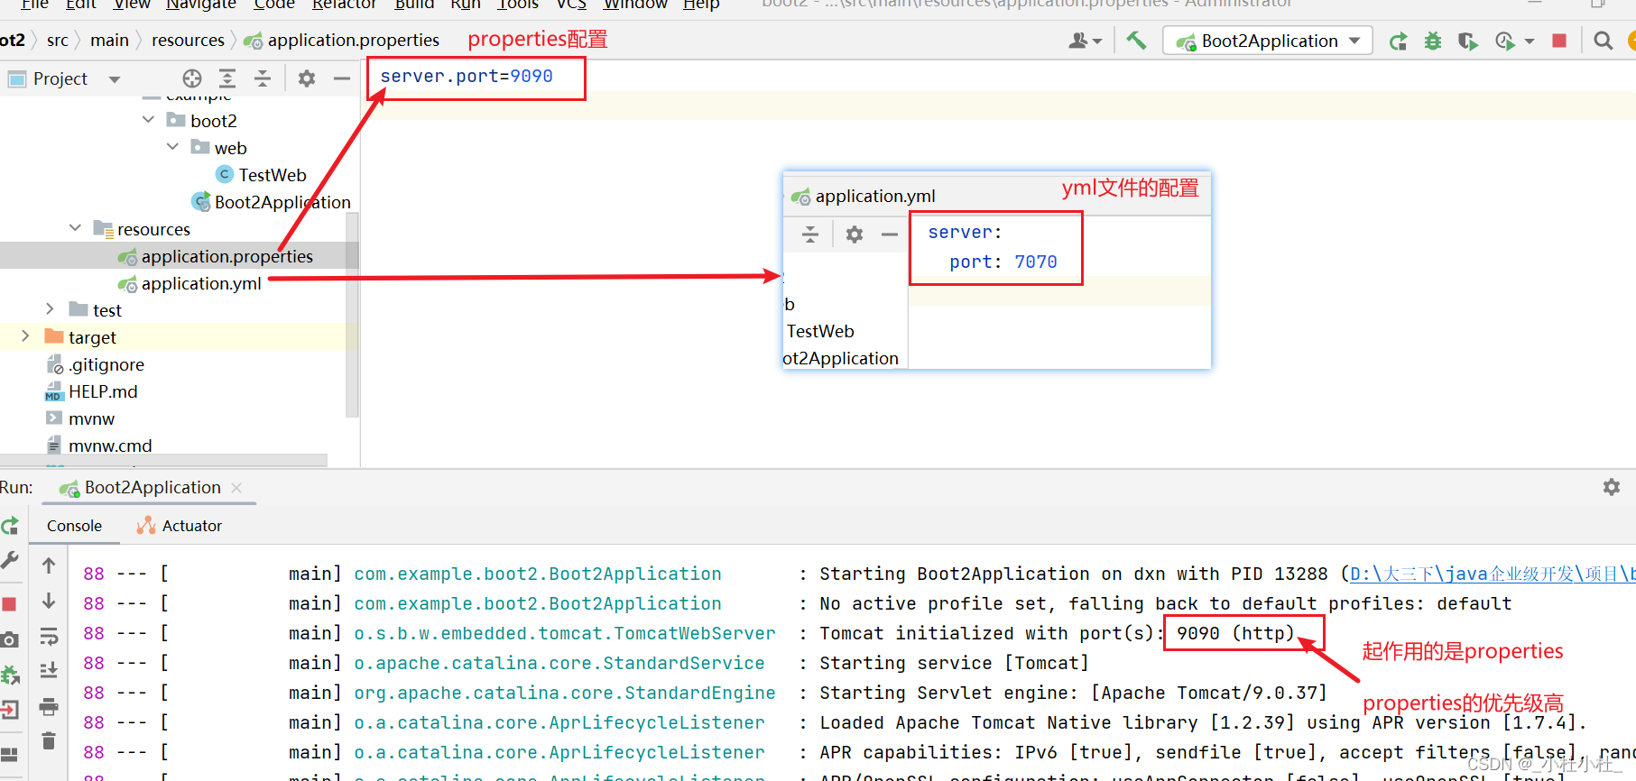The width and height of the screenshot is (1636, 781).
Task: Open the Refactor menu
Action: pyautogui.click(x=344, y=5)
